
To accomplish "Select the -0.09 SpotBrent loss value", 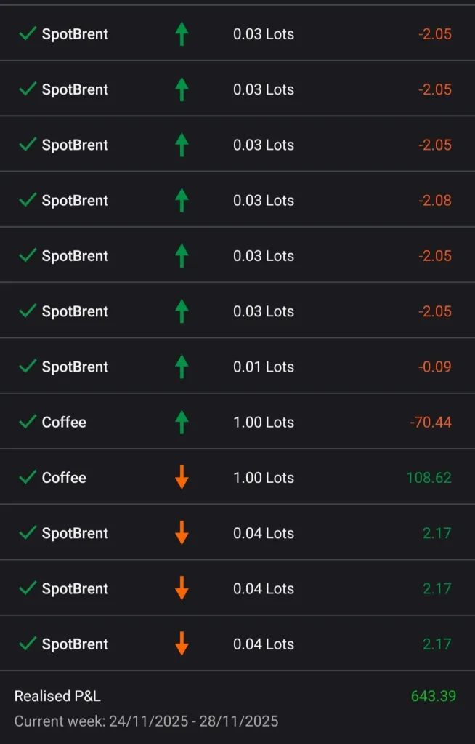I will [434, 367].
